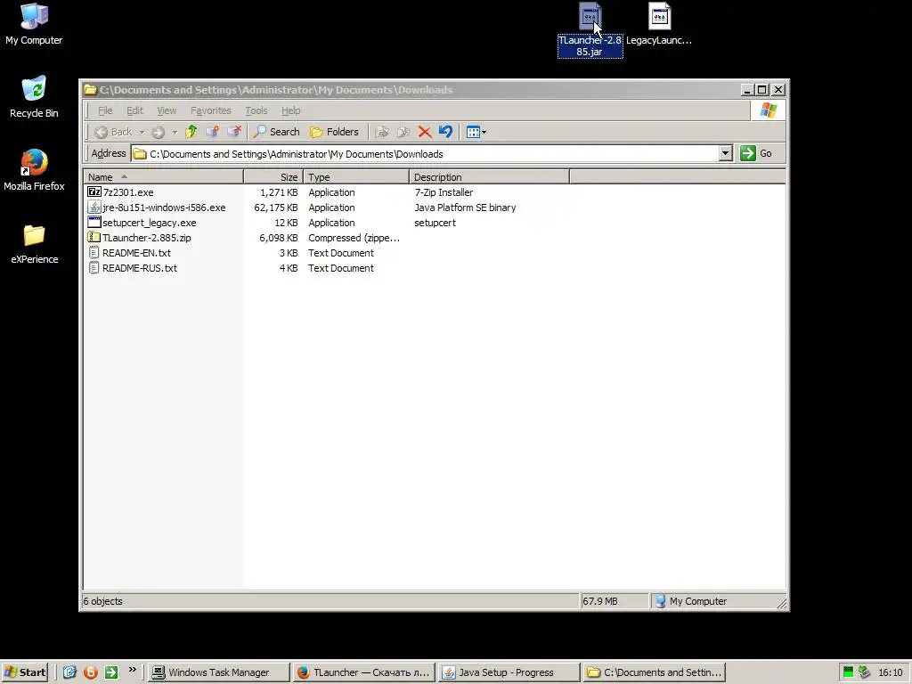Screen dimensions: 912x684
Task: Expand the address bar dropdown arrow
Action: (725, 153)
